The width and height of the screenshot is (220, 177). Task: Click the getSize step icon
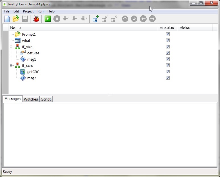[23, 53]
